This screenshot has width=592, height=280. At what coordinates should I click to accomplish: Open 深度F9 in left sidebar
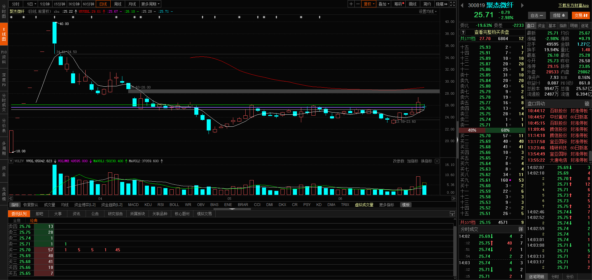4,80
